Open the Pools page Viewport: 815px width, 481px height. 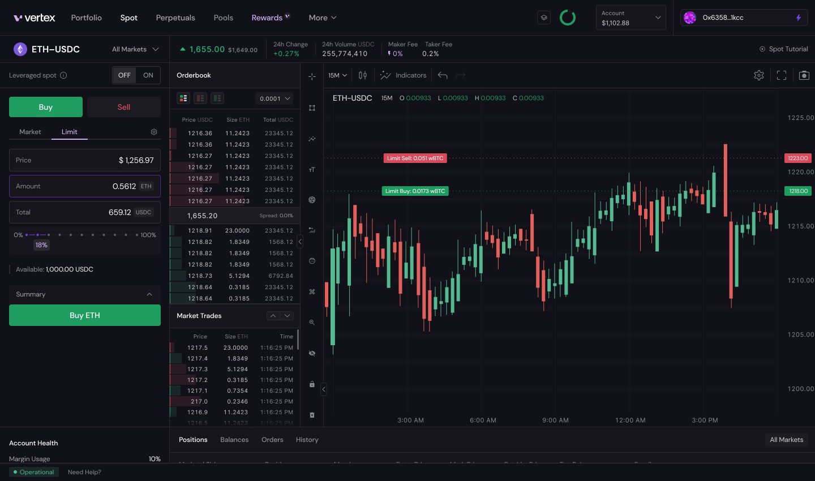pyautogui.click(x=224, y=18)
